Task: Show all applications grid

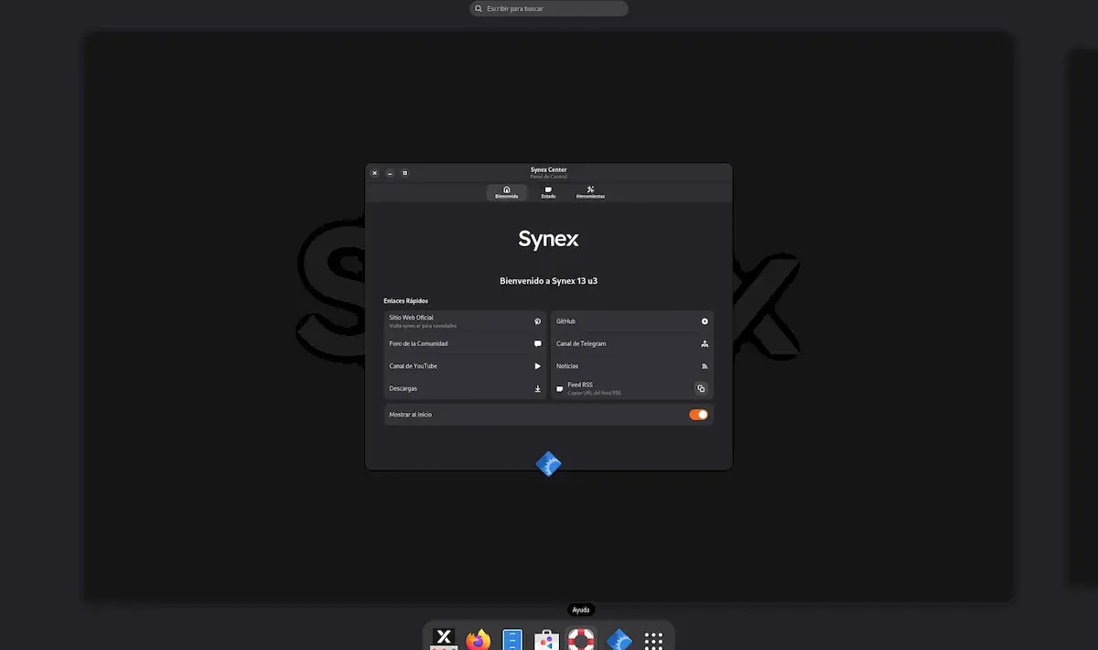Action: pos(653,641)
